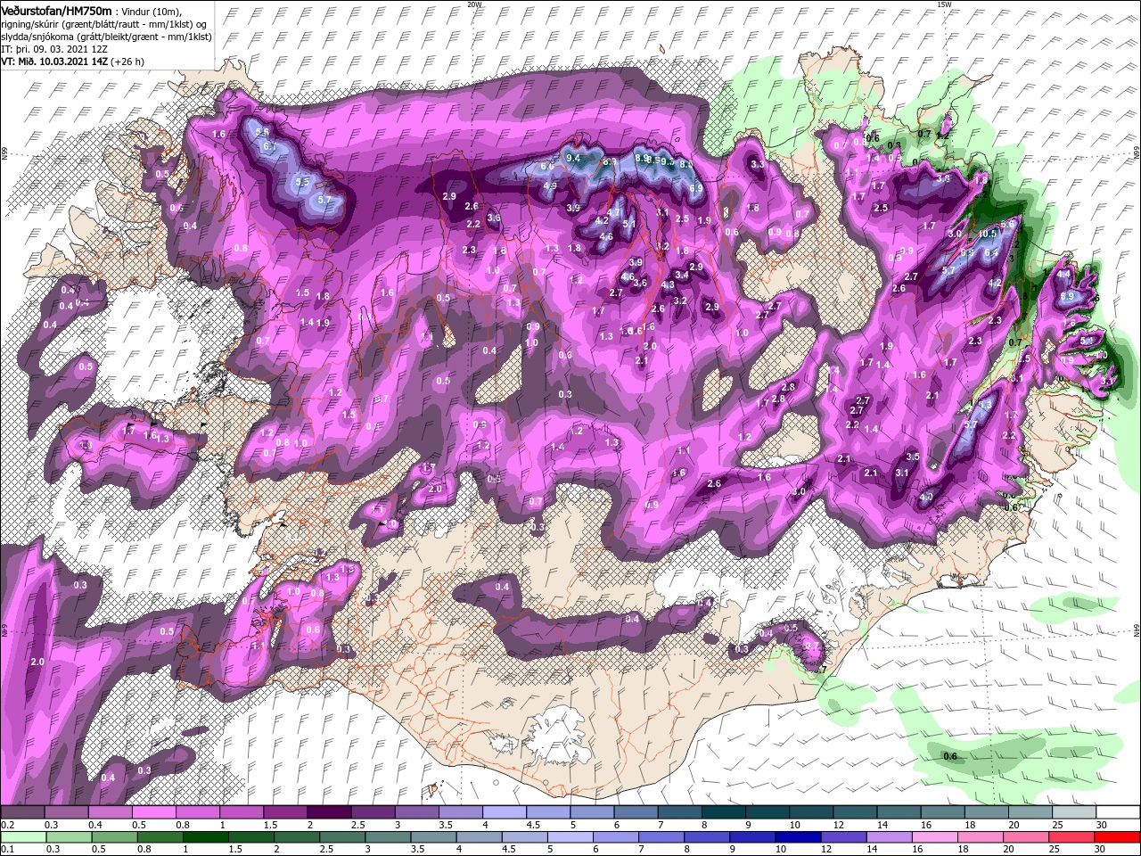Click the 6.1 value in the northwest
This screenshot has width=1141, height=856.
(x=271, y=146)
